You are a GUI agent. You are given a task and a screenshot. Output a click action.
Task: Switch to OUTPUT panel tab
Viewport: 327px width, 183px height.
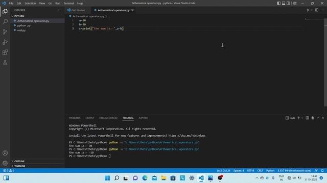tap(90, 118)
